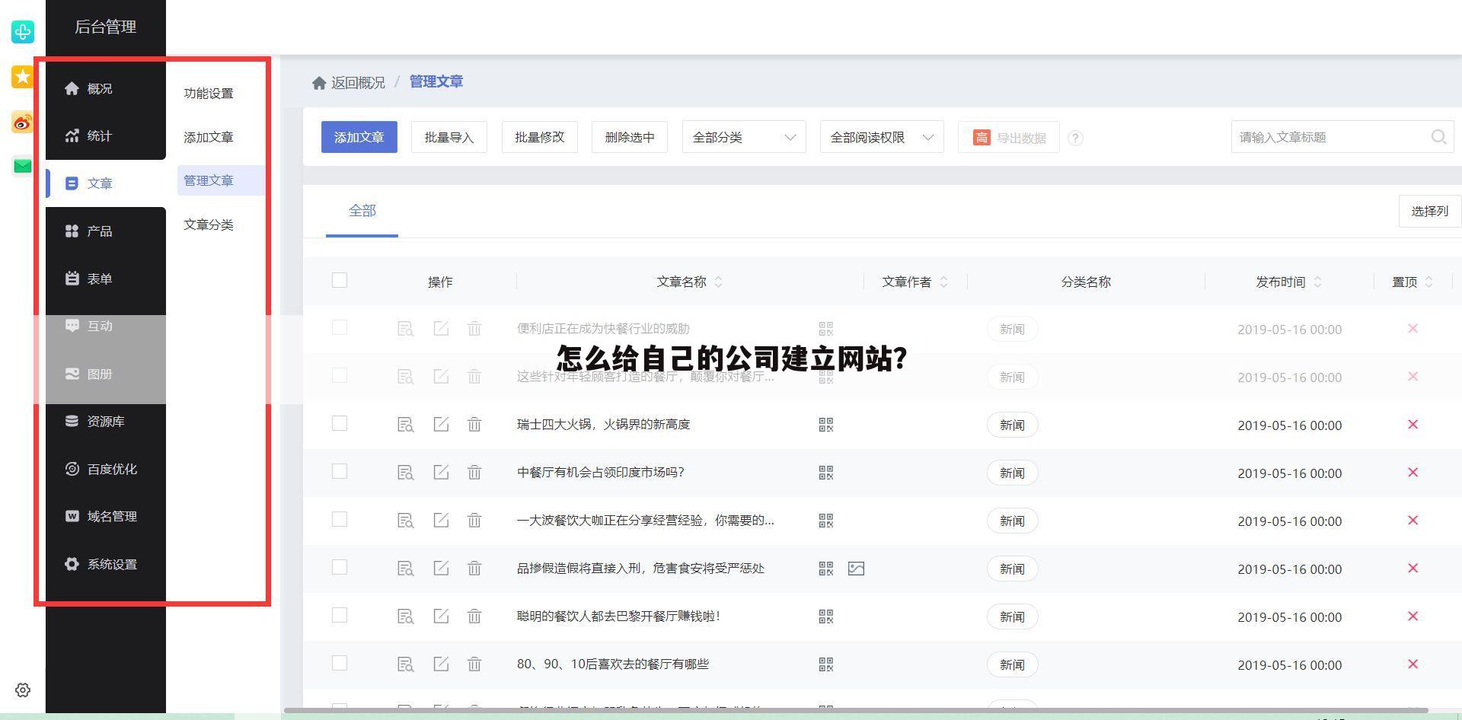The width and height of the screenshot is (1462, 720).
Task: Show QR code for 80、90、10后 article
Action: coord(825,664)
